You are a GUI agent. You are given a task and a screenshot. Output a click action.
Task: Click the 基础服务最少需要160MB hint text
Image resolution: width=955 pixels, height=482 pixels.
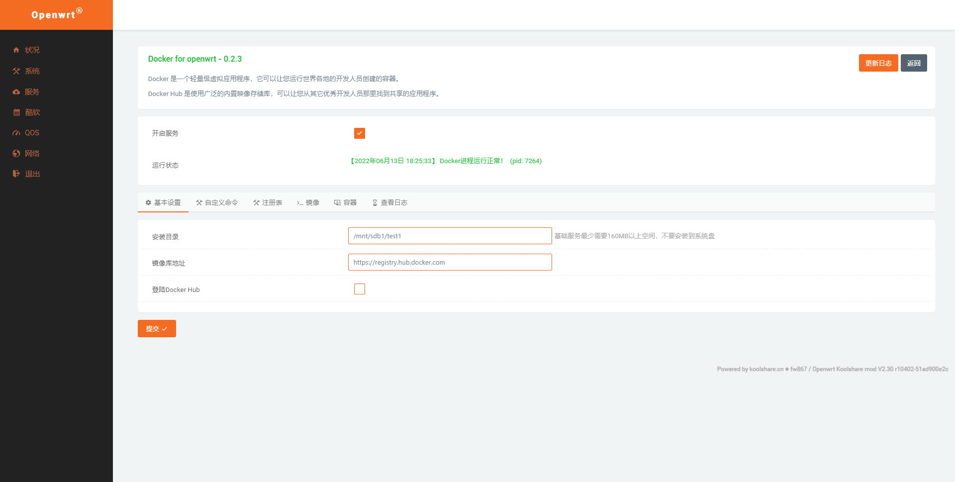(x=635, y=236)
